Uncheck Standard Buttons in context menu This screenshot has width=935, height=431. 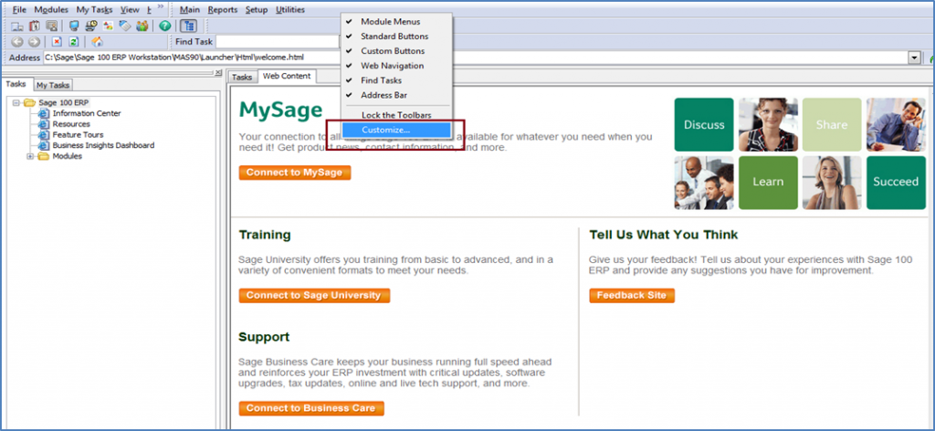pos(396,37)
